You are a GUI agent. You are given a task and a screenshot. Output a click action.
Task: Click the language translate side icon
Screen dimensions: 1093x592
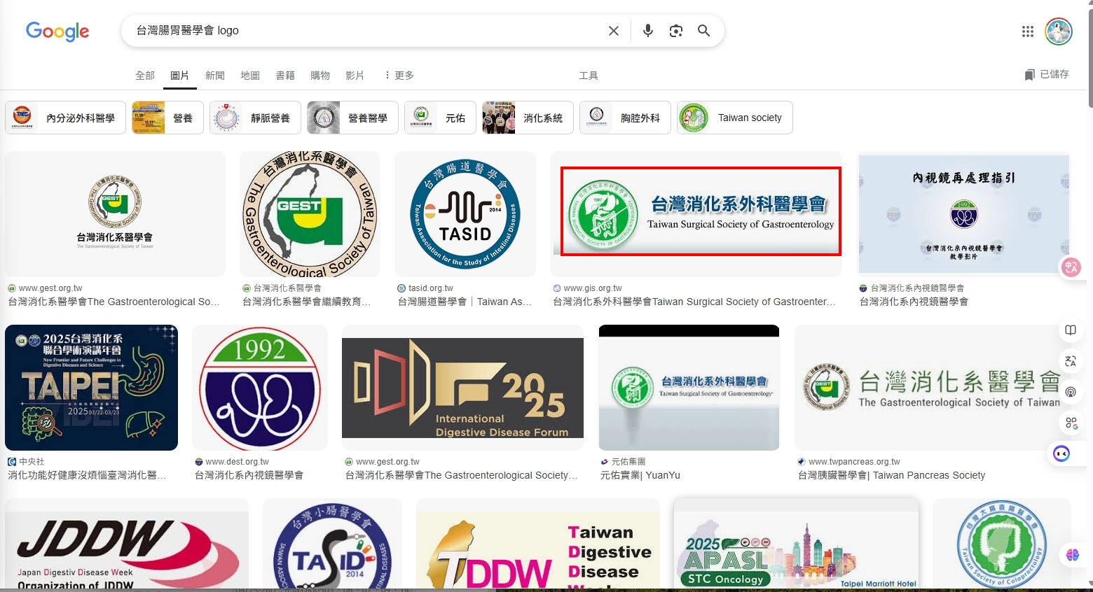tap(1071, 361)
